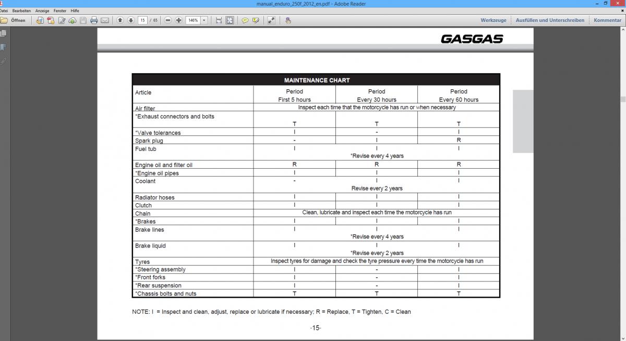Click the 'Clutch' row label

click(143, 205)
